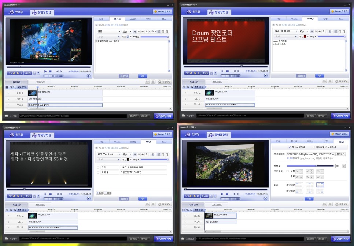Viewport: 354px width, 246px height.
Task: Click the 끝 end-mark button in Logo-tab window
Action: [x=197, y=196]
